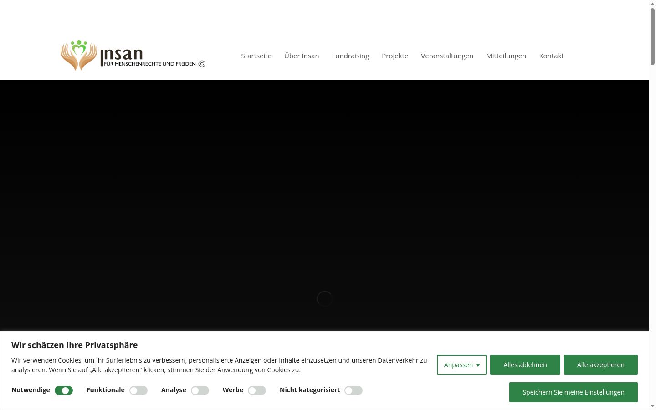Click the Alles ablehnen button
Screen dimensions: 656x410
click(x=525, y=365)
